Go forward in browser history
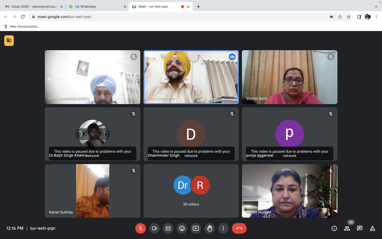The height and width of the screenshot is (239, 382). pos(14,17)
